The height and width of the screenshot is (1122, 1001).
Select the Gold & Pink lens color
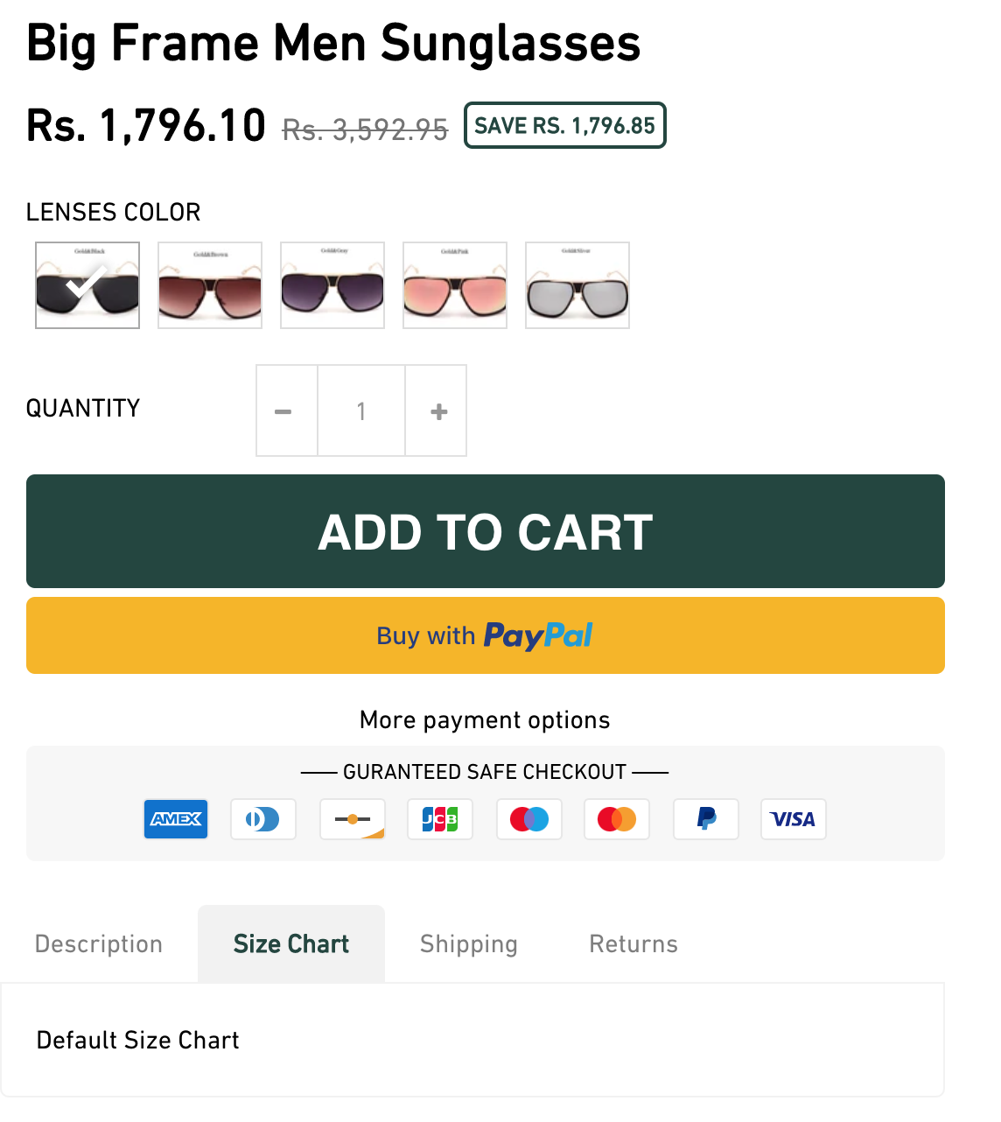[455, 285]
